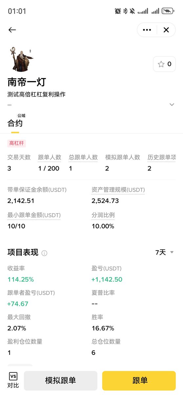Show explanation for 最小跟单金额(USDT)
Screen dimensions: 183x395
(x=34, y=215)
